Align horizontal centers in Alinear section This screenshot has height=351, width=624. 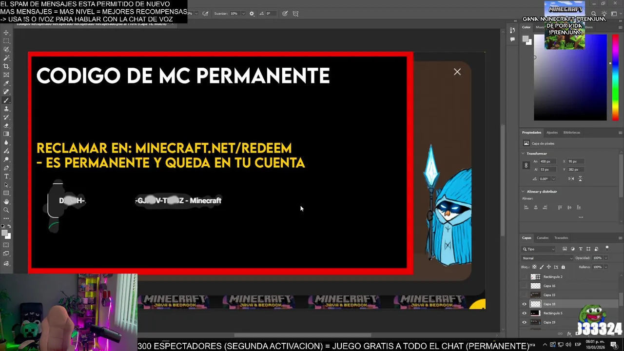click(x=536, y=207)
